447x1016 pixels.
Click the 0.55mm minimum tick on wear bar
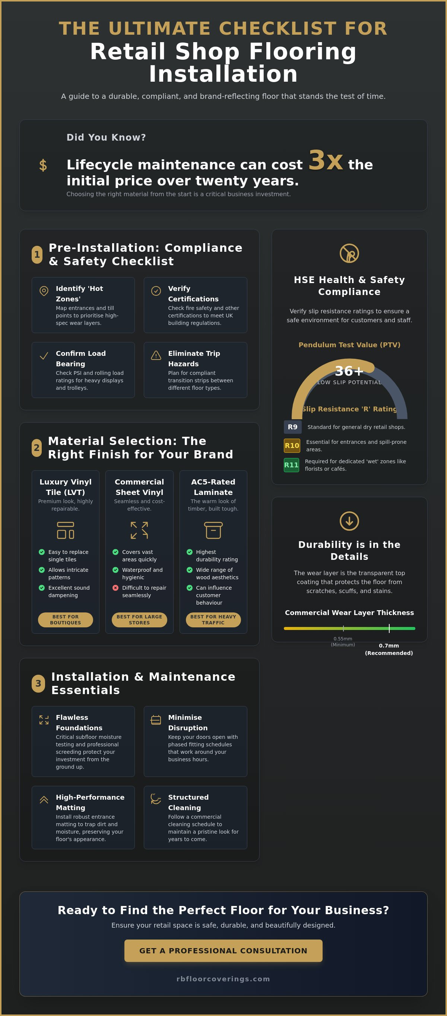coord(343,628)
